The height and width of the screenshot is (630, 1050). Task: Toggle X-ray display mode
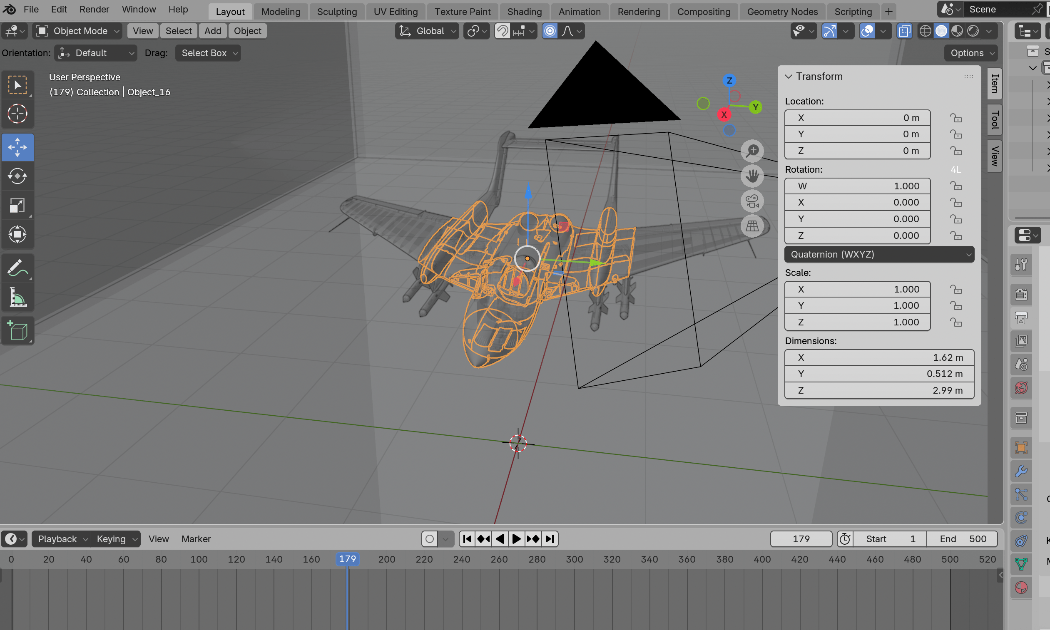coord(904,31)
